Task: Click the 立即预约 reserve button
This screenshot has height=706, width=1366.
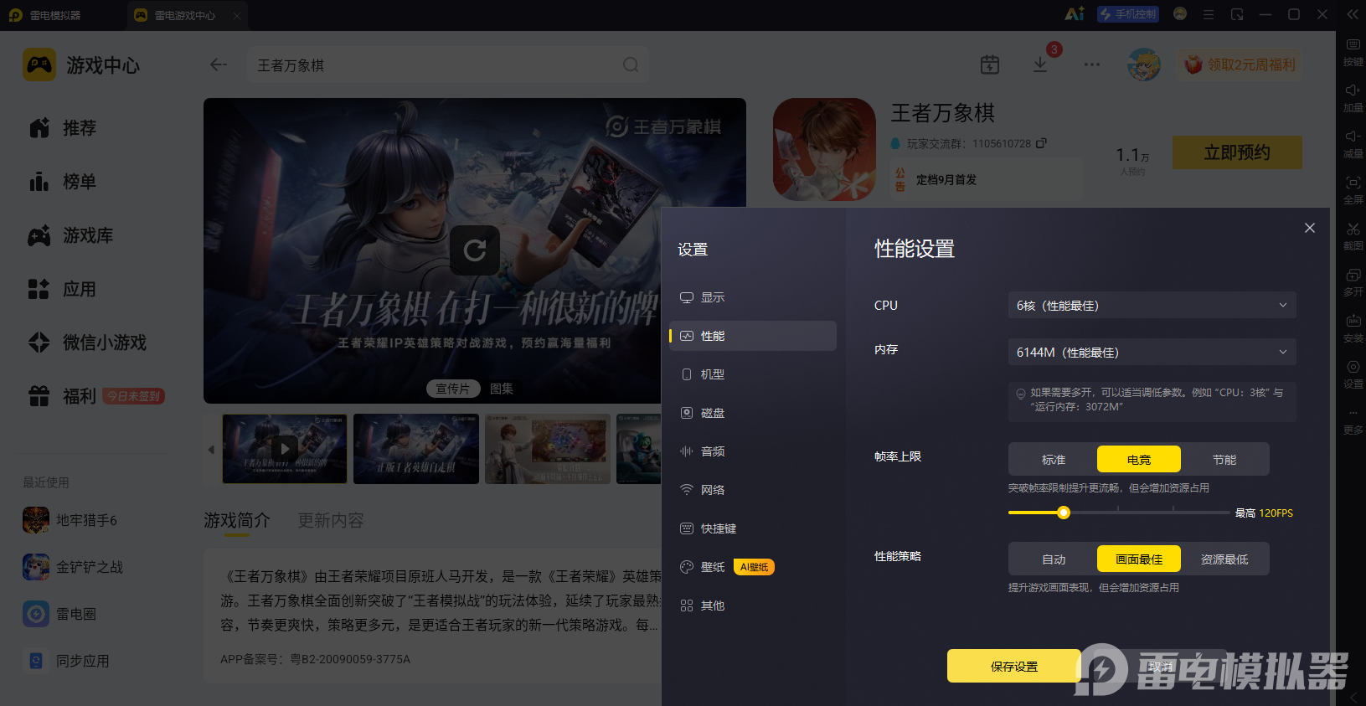Action: click(x=1237, y=152)
